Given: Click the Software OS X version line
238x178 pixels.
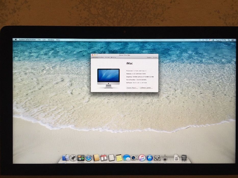Looking at the screenshot, I should [x=136, y=83].
